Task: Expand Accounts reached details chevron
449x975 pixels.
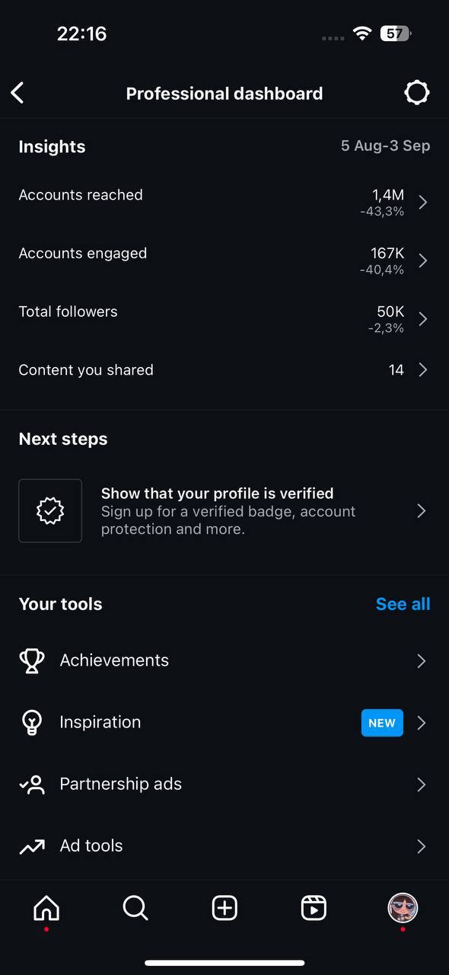Action: (x=423, y=202)
